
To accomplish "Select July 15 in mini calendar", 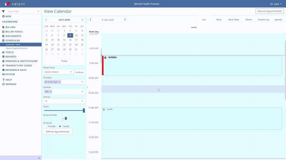I will pyautogui.click(x=64, y=40).
